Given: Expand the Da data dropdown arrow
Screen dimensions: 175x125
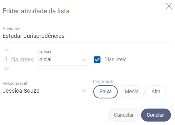Looking at the screenshot, I should point(84,60).
